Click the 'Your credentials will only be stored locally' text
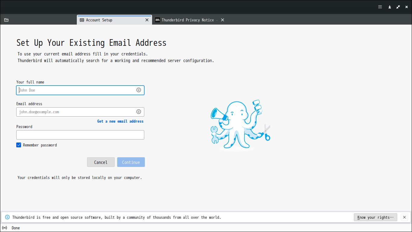 point(80,177)
